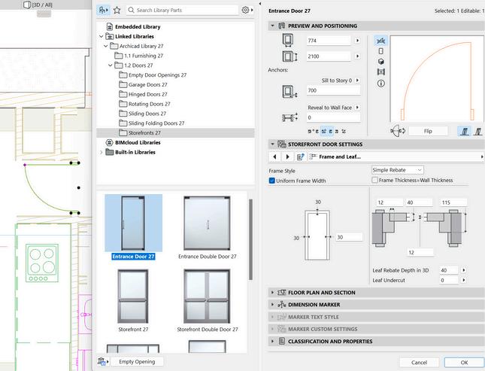
Task: Go to next settings page arrow
Action: [x=288, y=157]
